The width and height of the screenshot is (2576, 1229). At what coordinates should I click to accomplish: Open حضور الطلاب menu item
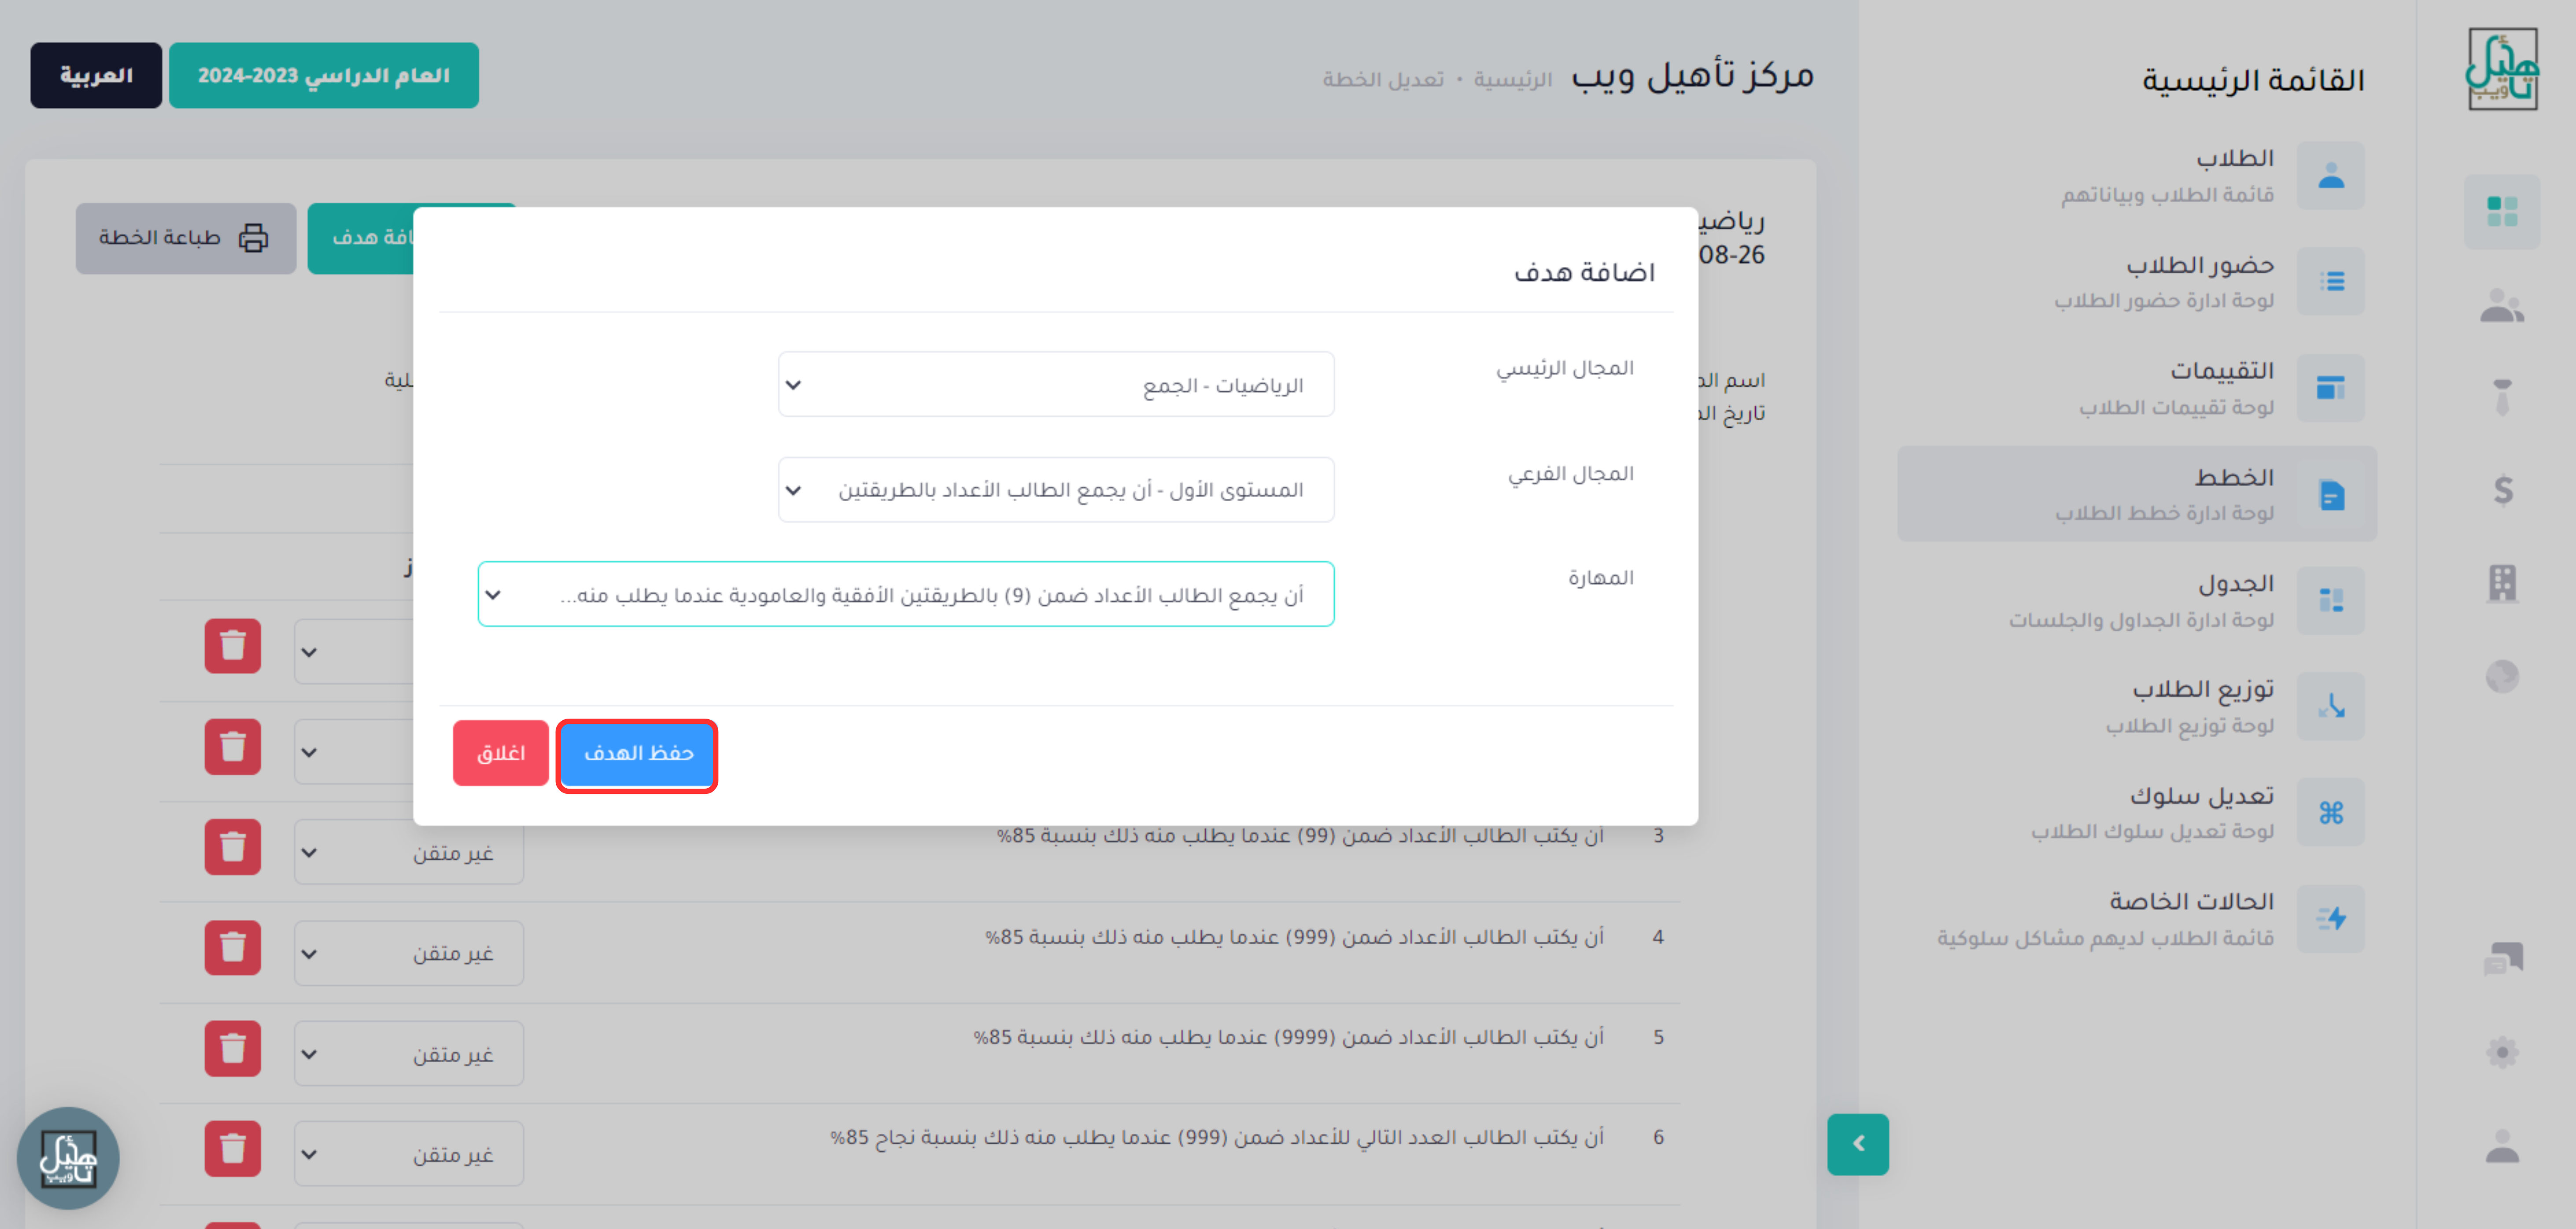coord(2137,282)
